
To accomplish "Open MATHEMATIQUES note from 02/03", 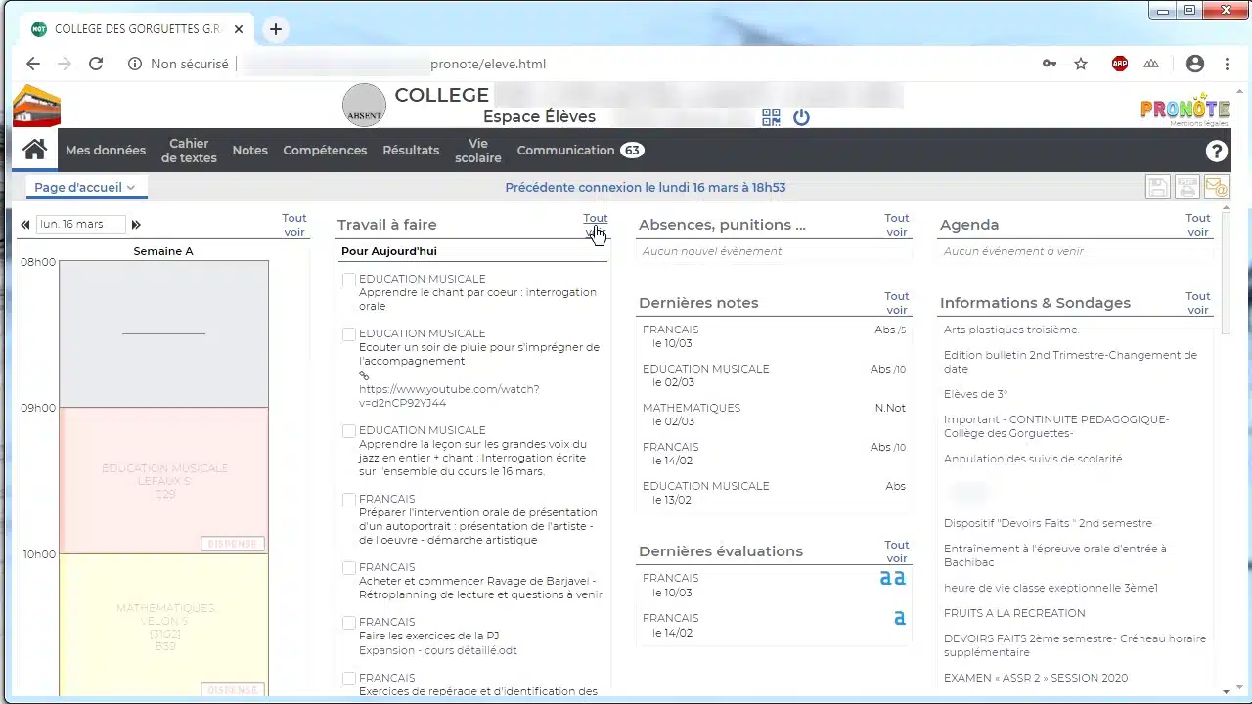I will (774, 415).
